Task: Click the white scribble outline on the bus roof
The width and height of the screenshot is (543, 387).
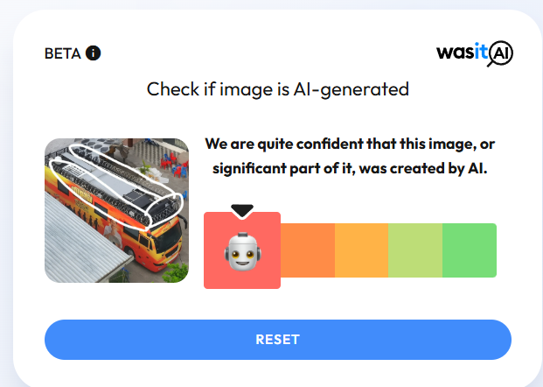Action: [x=116, y=186]
